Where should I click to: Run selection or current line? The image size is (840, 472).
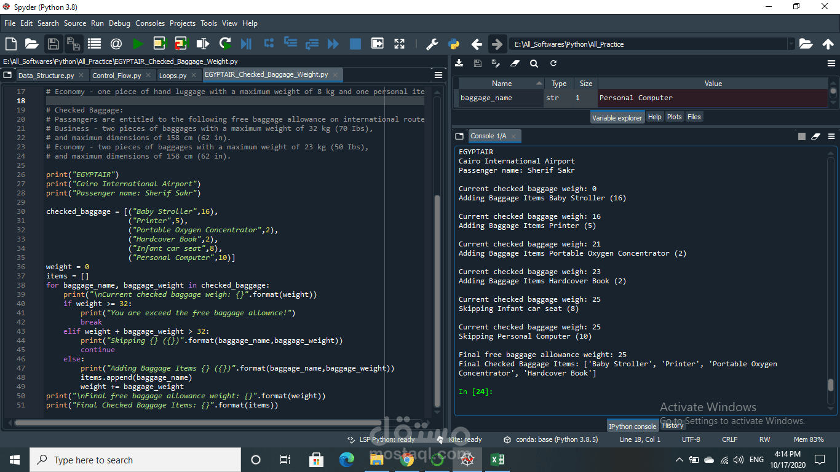[202, 44]
